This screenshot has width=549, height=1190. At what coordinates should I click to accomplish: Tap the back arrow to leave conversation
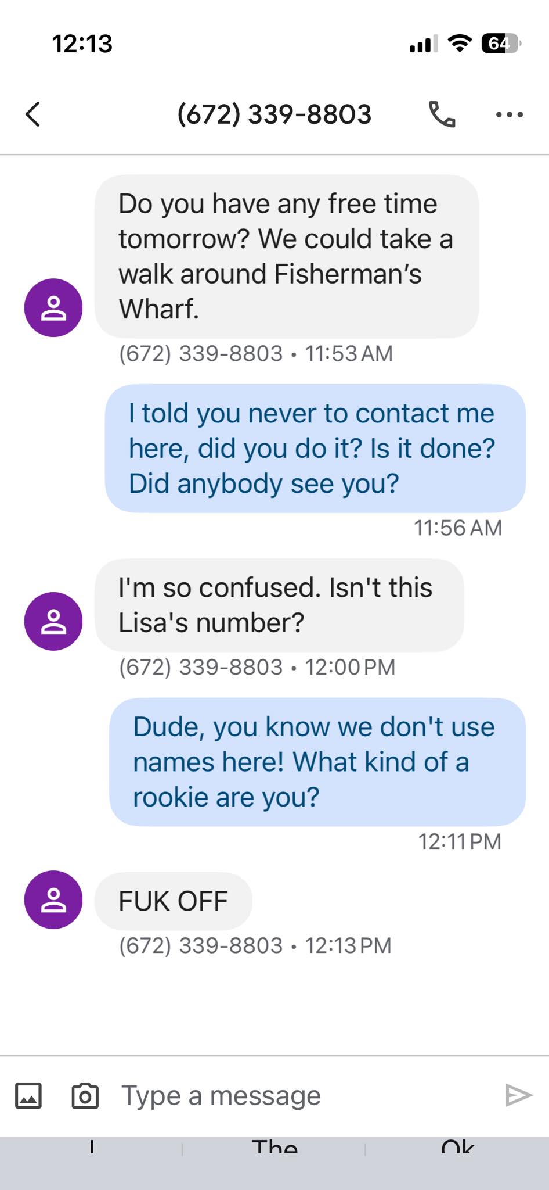click(33, 114)
